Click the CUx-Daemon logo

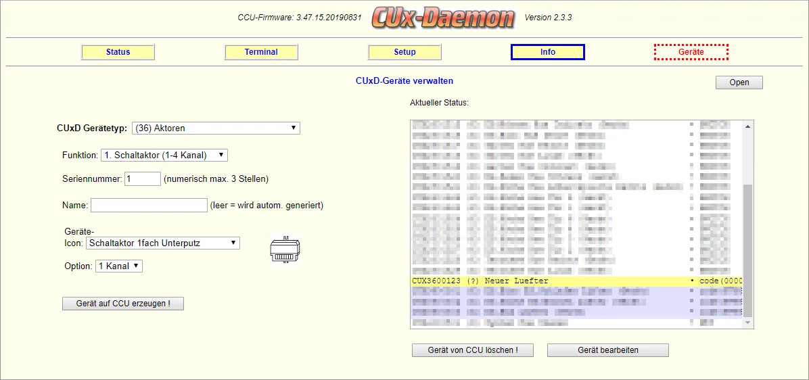[443, 18]
